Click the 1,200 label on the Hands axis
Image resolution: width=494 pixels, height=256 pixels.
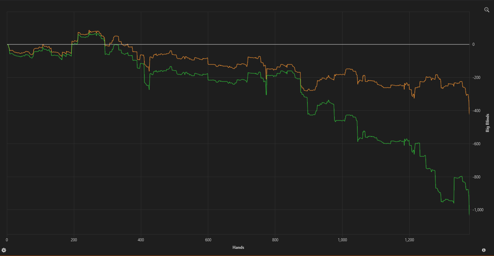409,240
